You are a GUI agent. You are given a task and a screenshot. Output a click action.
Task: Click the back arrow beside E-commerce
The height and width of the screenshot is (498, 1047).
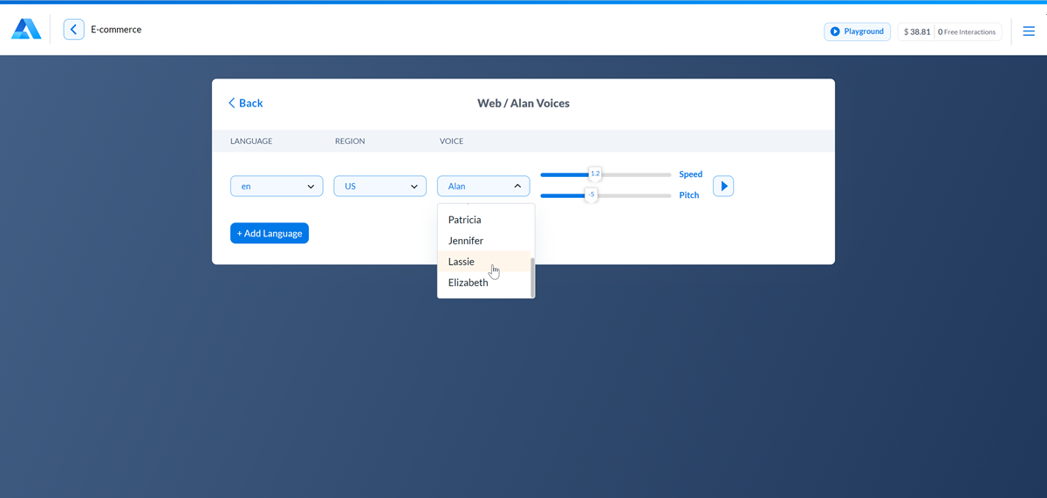(x=74, y=30)
